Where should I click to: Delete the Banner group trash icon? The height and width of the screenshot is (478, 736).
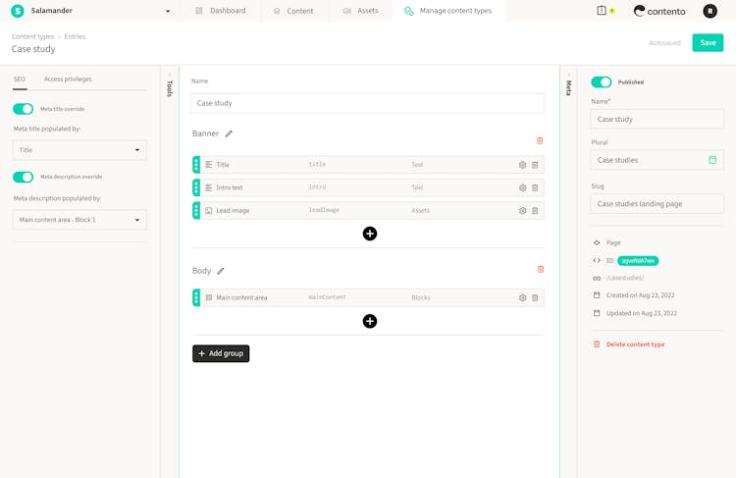(x=540, y=141)
